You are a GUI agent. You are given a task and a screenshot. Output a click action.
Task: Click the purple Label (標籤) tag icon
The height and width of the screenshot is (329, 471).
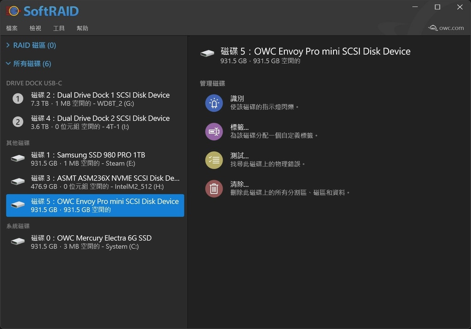tap(214, 132)
